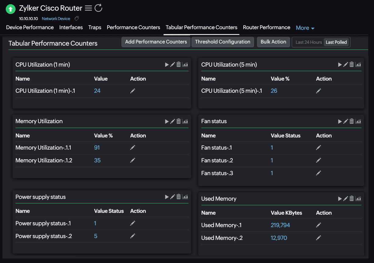Viewport: 374px width, 263px height.
Task: Edit the Memory Utilization widget settings
Action: tap(172, 121)
